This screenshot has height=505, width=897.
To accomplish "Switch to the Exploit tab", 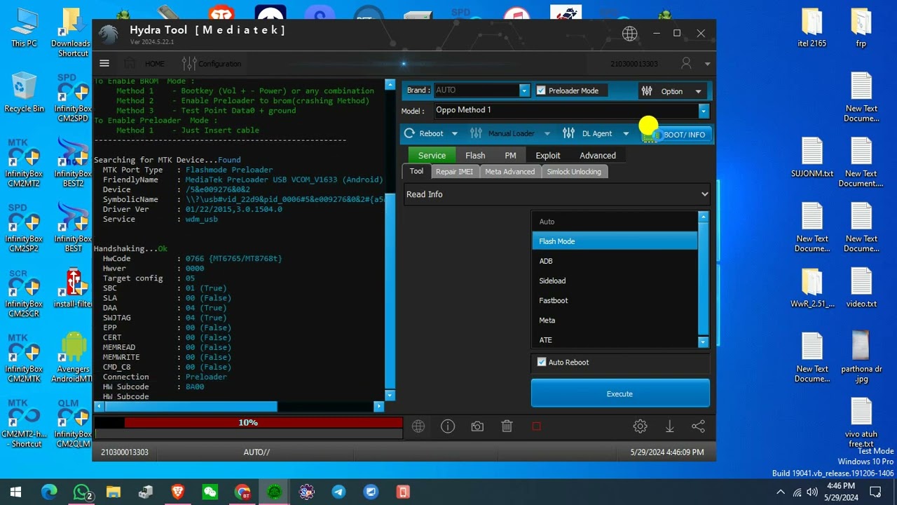I will 548,156.
